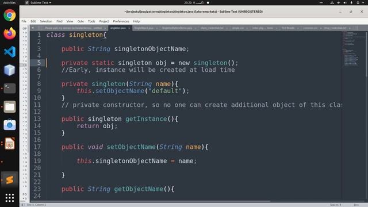Click line number 13 in the gutter

point(37,119)
